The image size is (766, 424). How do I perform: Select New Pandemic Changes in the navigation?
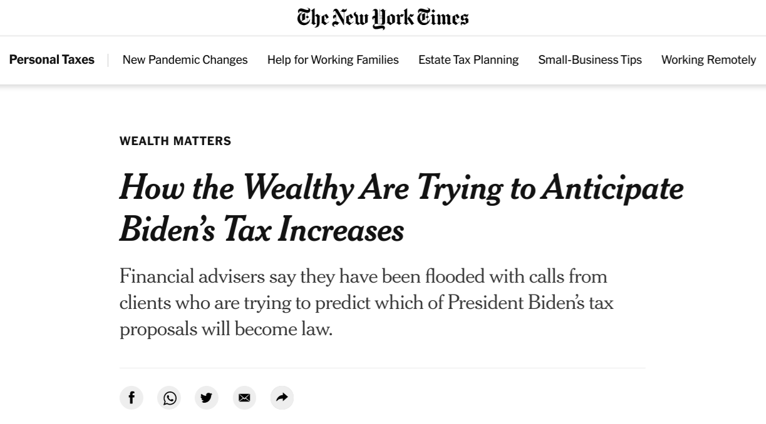point(185,60)
